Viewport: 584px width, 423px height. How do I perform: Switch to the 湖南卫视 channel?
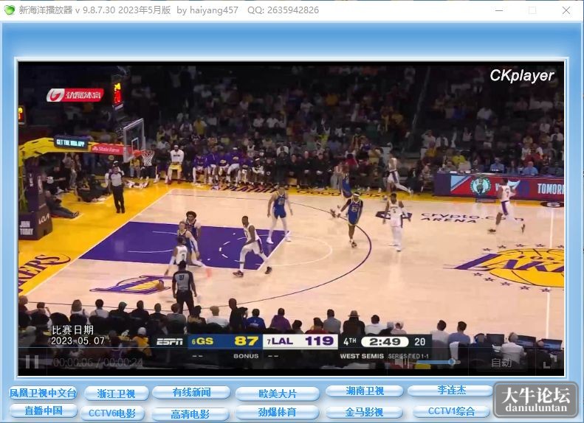(x=365, y=391)
